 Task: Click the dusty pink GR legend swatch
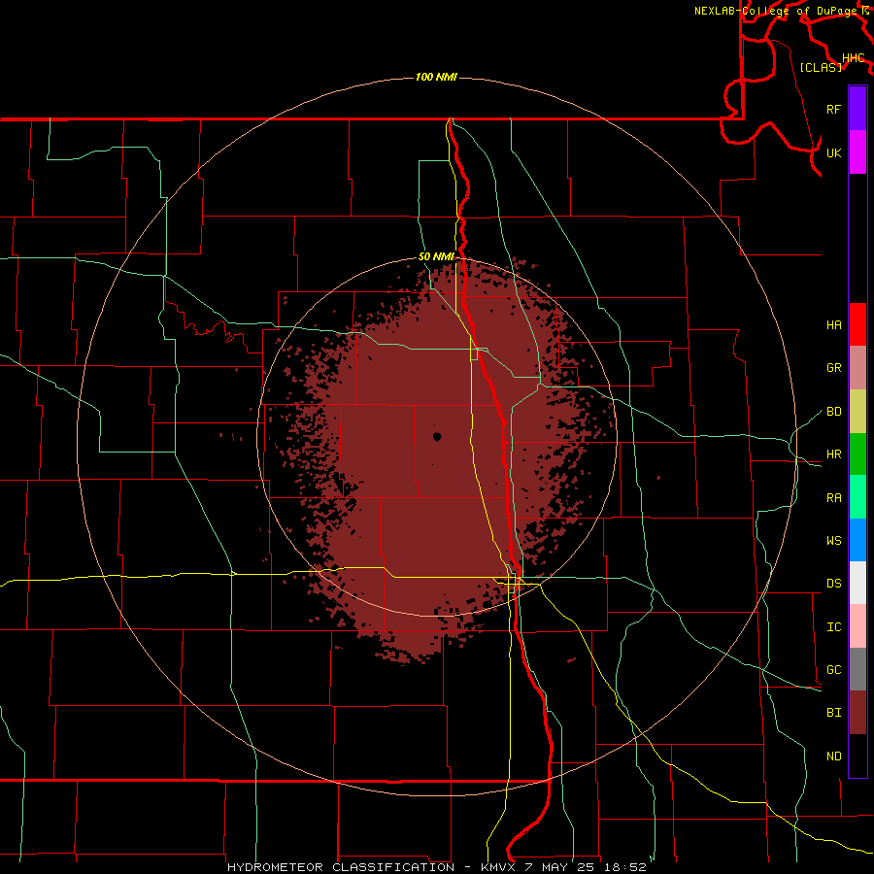tap(857, 368)
